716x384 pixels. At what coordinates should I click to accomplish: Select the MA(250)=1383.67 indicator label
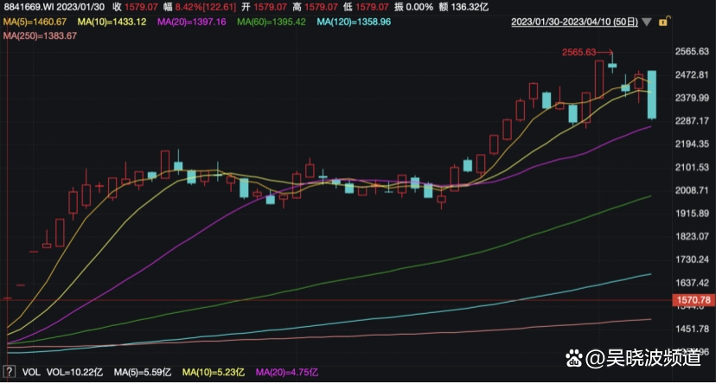40,35
